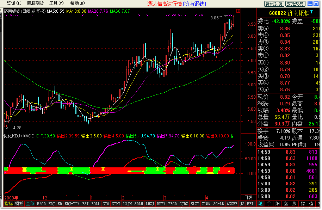Click the 卖⑤ price 8.86

(285, 29)
